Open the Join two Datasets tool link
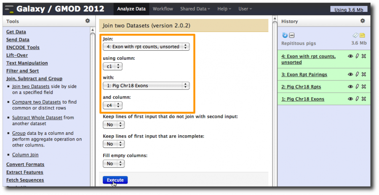This screenshot has width=379, height=195. (31, 86)
